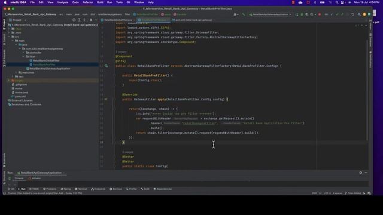Open the Problems tool window button
Viewport: 383px width, 215px height.
pyautogui.click(x=50, y=189)
